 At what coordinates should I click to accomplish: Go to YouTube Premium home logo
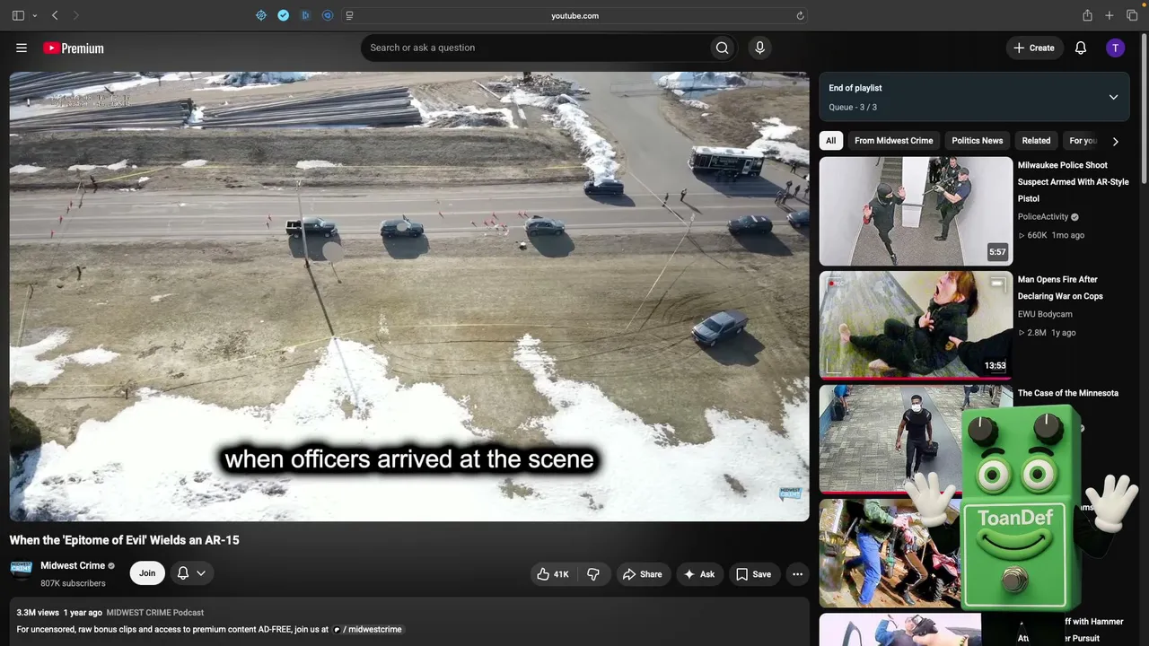tap(74, 48)
